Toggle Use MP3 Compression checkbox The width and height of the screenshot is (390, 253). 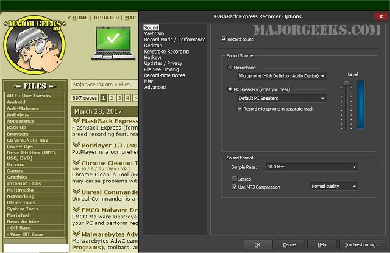(234, 187)
